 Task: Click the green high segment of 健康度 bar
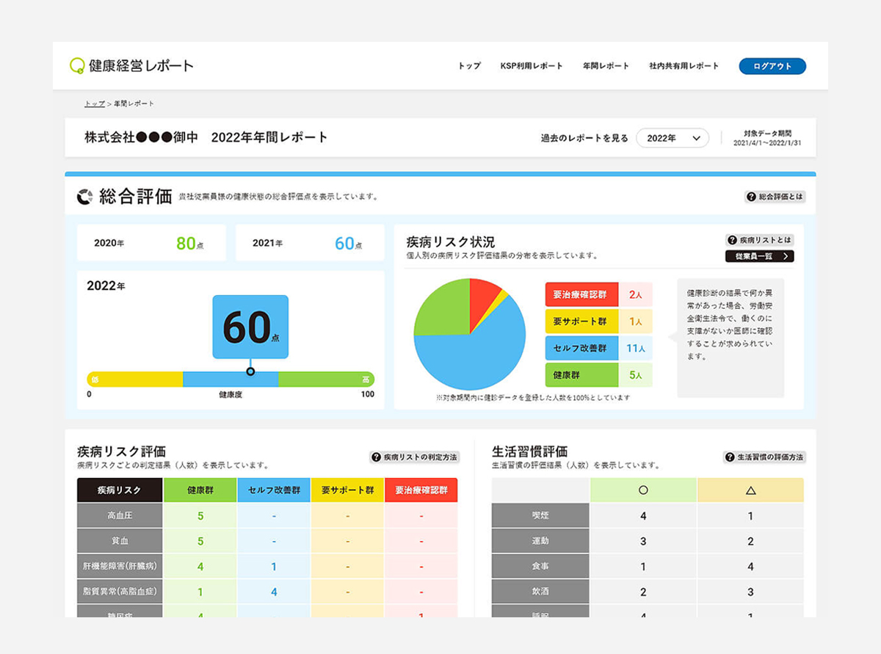tap(326, 379)
